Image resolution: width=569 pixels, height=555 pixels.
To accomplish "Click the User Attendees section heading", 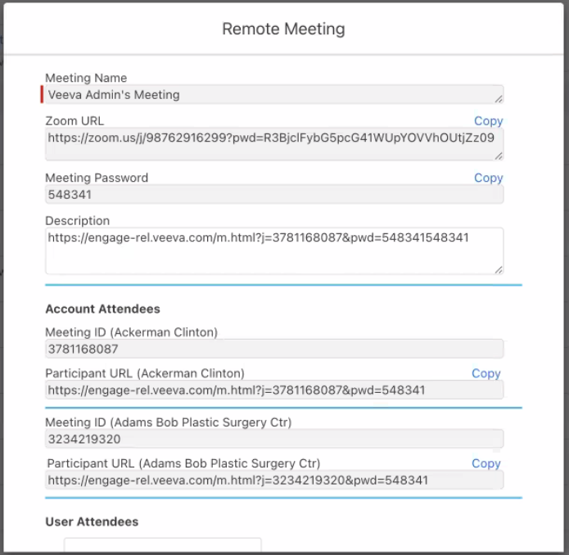I will [x=92, y=521].
